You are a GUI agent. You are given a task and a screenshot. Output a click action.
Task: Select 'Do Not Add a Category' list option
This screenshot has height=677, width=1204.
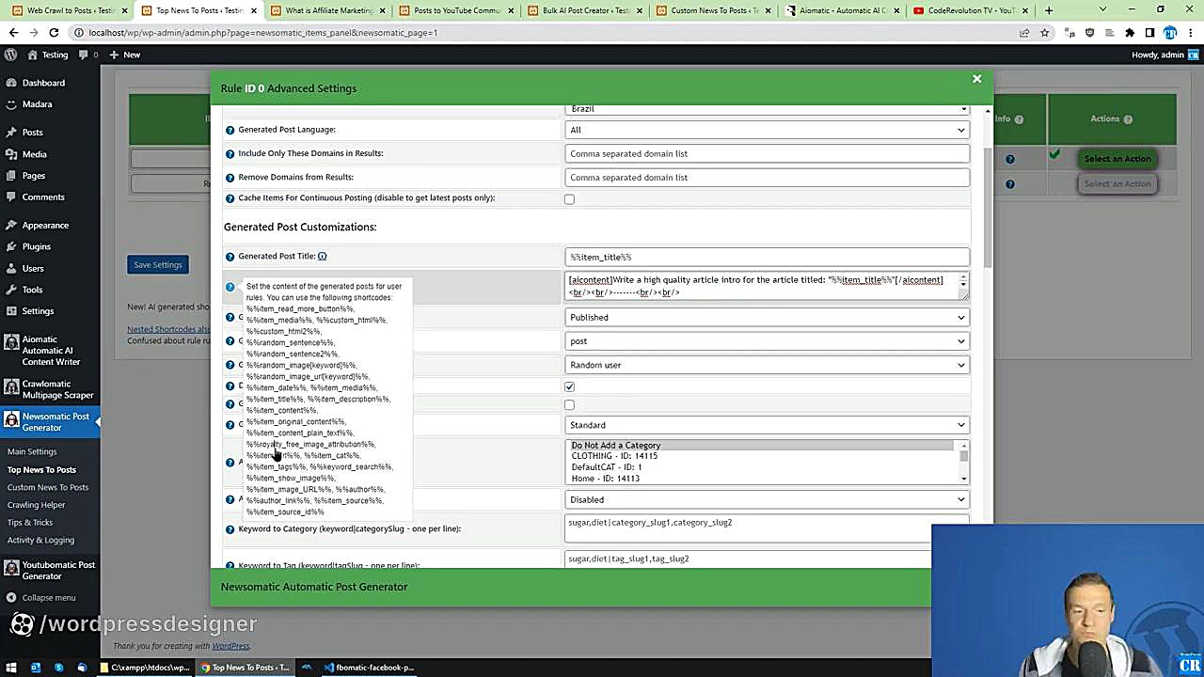(x=761, y=445)
